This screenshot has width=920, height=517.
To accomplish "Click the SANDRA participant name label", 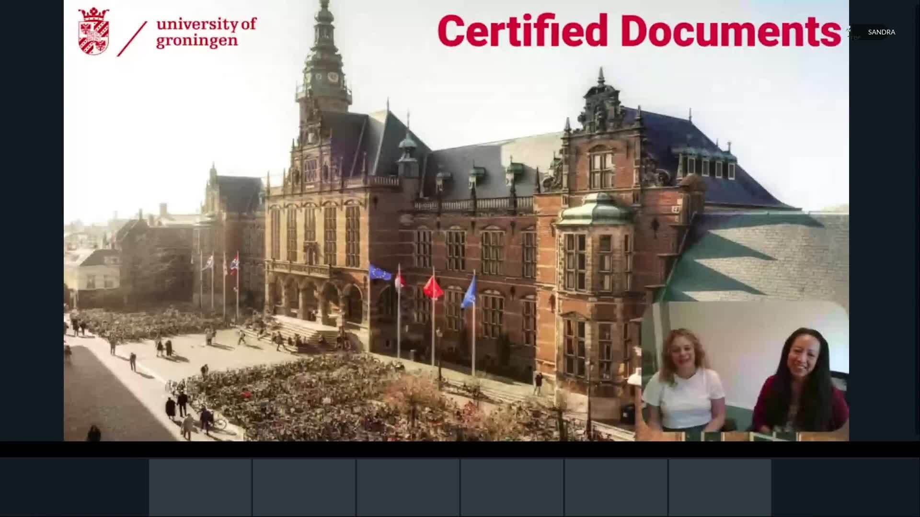I will [881, 32].
